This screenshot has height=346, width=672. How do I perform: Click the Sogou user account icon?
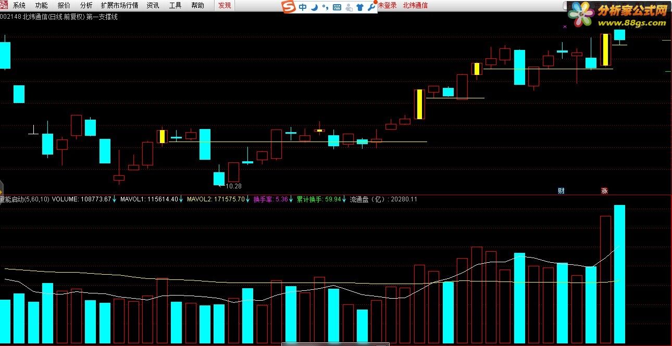349,7
